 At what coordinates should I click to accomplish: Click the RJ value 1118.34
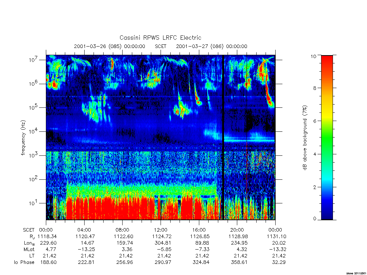pos(47,236)
